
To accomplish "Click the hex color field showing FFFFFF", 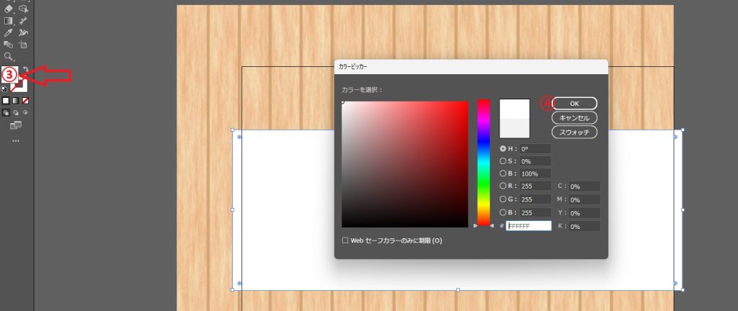I will 529,226.
